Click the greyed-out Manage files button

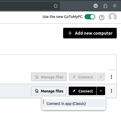[49, 77]
